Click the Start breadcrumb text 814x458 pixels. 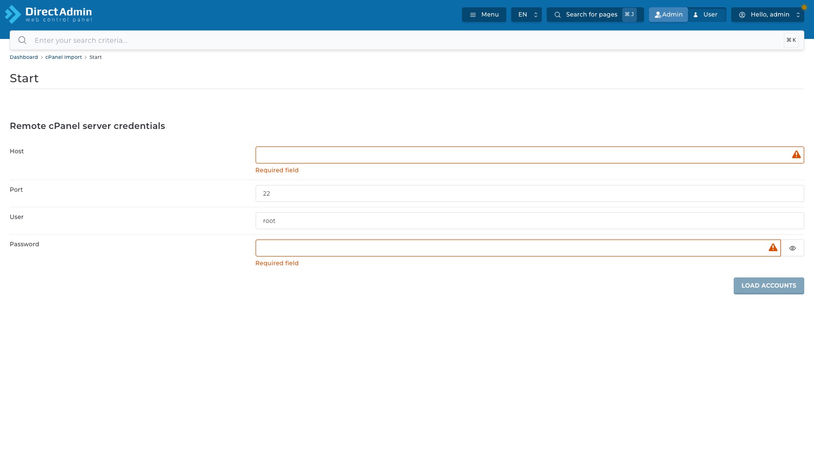pos(95,57)
